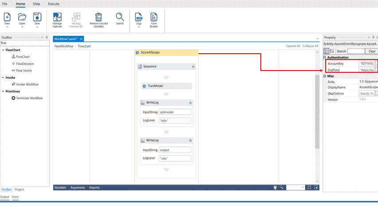Click Remove Unused Variables trash icon

(98, 17)
